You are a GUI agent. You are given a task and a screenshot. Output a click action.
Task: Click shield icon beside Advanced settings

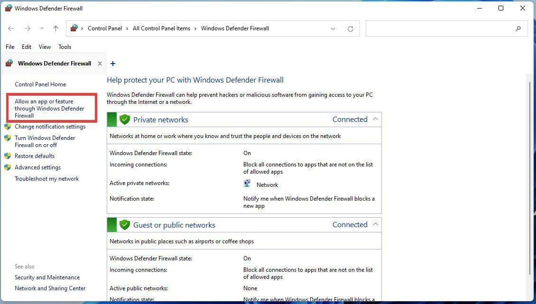coord(8,167)
